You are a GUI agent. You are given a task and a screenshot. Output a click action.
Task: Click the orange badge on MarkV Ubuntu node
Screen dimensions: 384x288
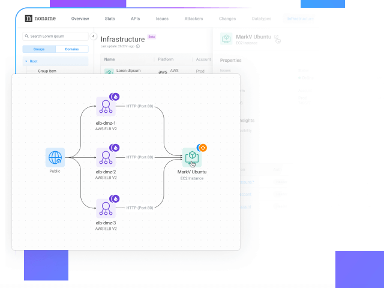[203, 148]
